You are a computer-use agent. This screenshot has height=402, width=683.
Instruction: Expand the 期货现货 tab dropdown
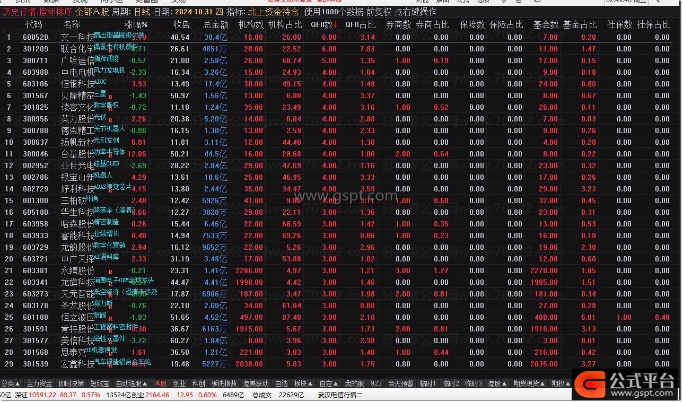click(x=529, y=383)
